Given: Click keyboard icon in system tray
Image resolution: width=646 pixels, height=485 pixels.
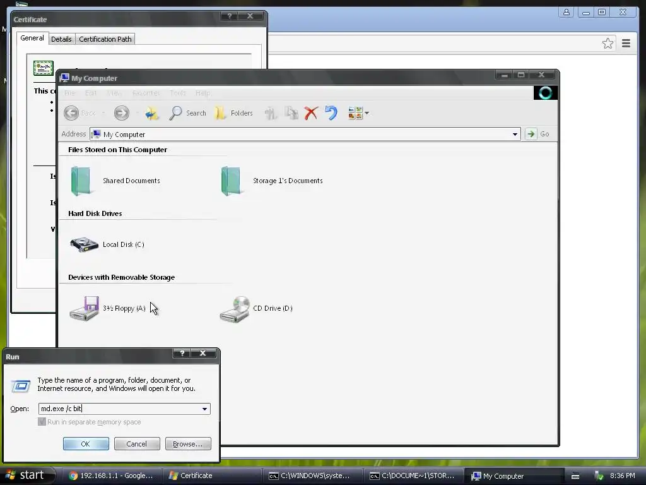Looking at the screenshot, I should [x=575, y=476].
